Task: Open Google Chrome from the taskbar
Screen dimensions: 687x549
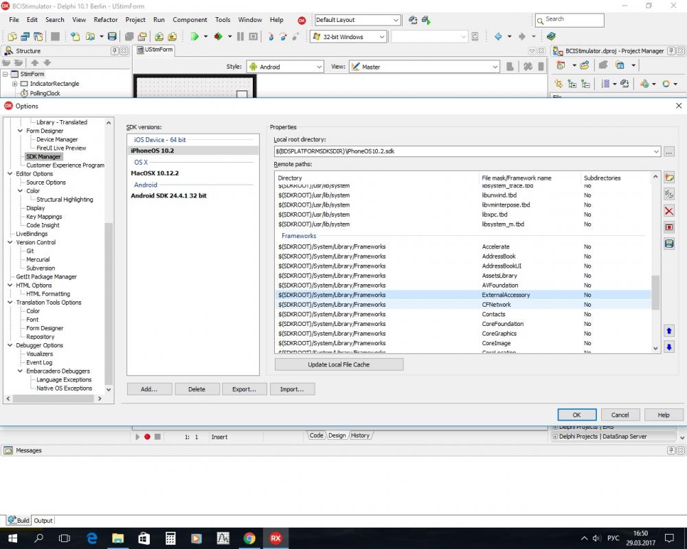Action: click(x=249, y=538)
